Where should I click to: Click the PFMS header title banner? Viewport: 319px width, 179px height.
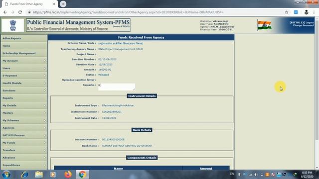click(78, 25)
